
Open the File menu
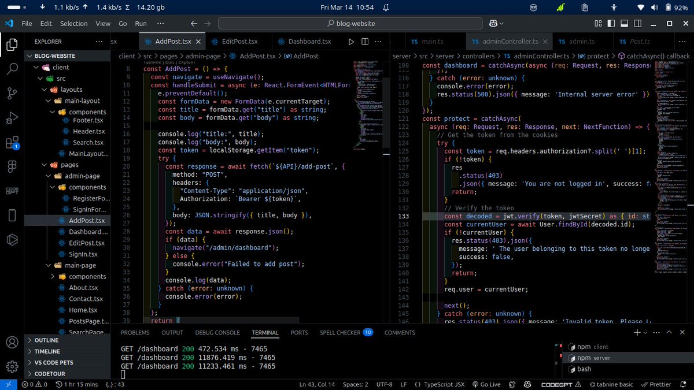(x=27, y=24)
